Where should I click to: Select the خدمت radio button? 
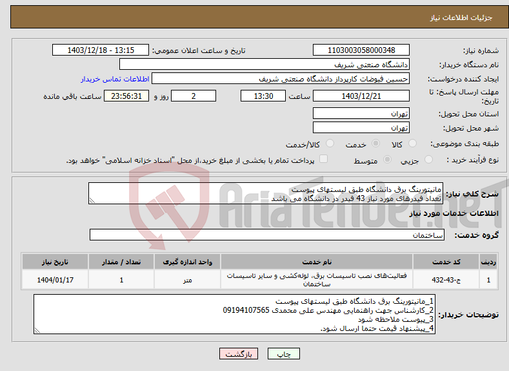(375, 143)
